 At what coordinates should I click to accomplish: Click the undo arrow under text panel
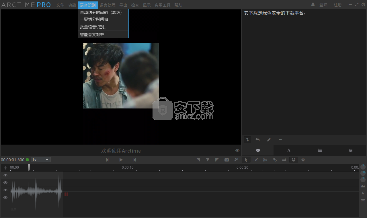pos(257,140)
